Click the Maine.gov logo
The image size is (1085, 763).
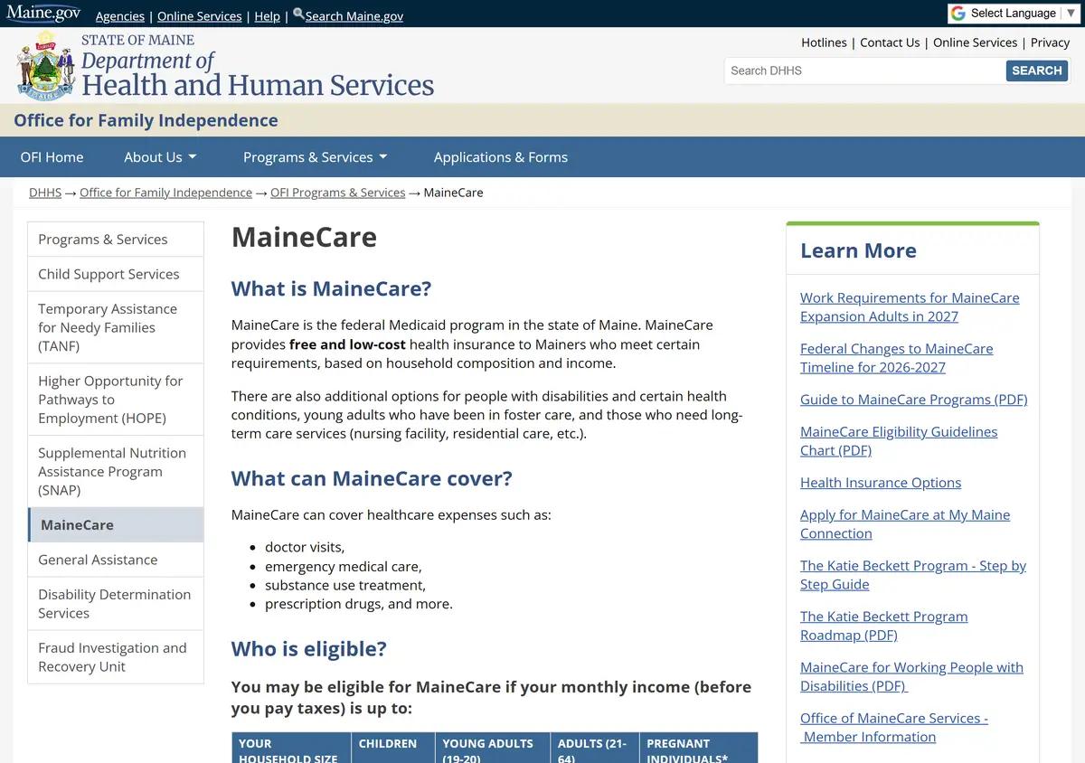tap(43, 14)
